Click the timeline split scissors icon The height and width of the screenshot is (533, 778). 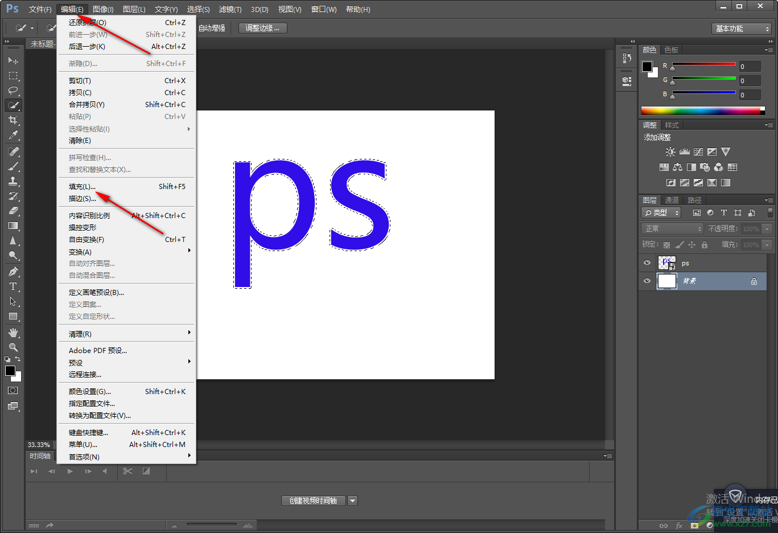coord(127,471)
